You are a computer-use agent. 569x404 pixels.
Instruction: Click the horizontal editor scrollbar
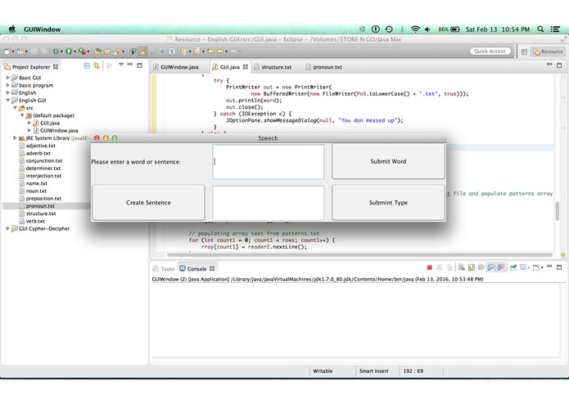click(x=359, y=254)
